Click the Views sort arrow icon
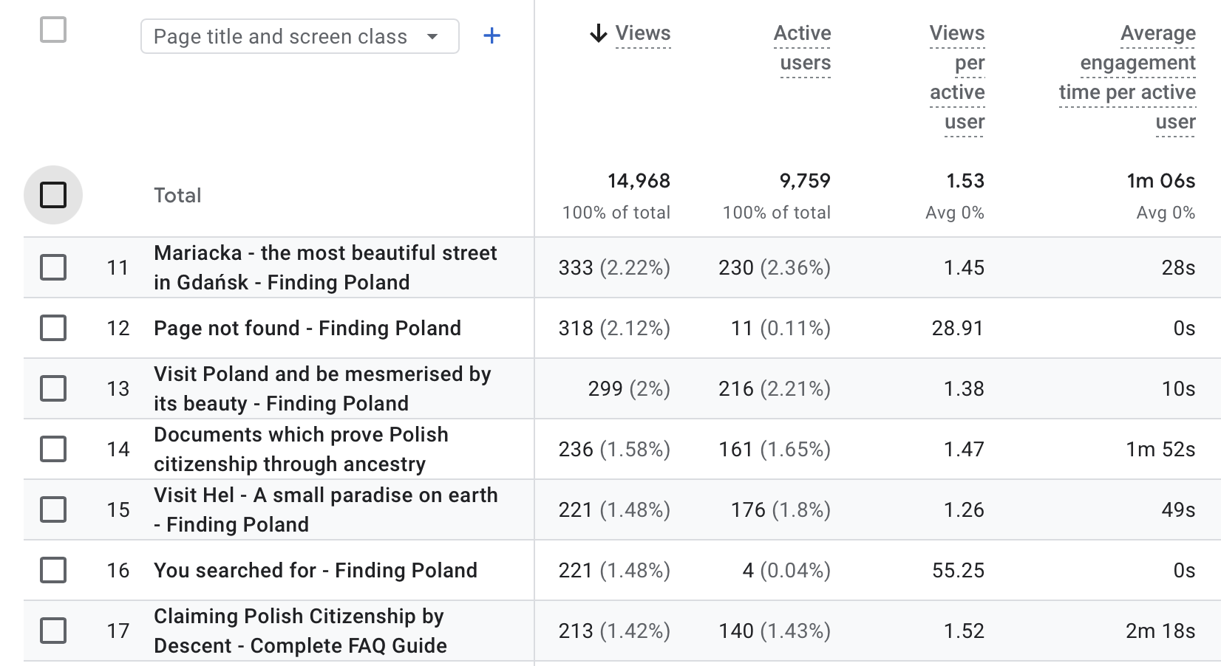Screen dimensions: 1221x666 598,33
